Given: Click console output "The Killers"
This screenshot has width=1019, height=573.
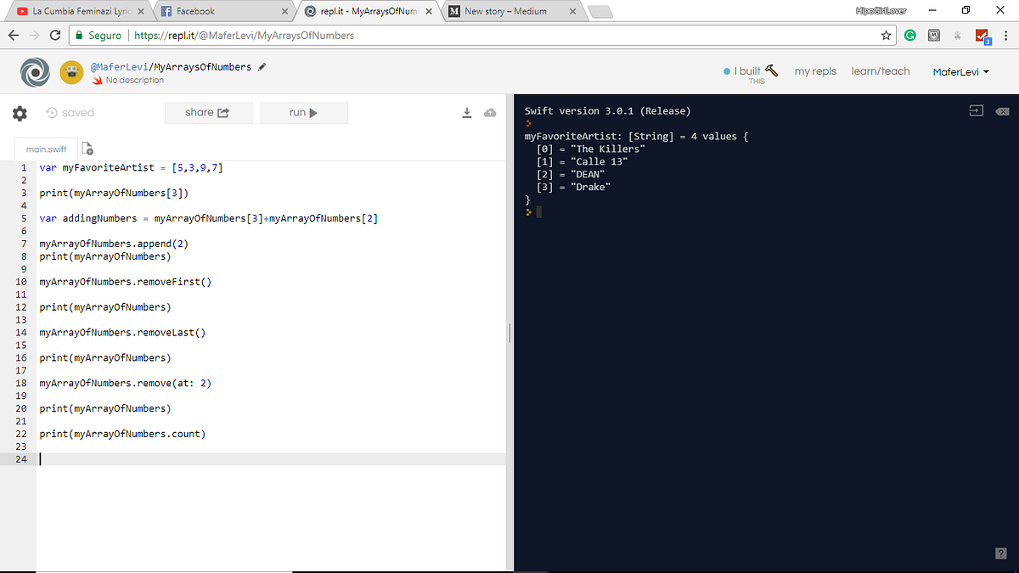Looking at the screenshot, I should point(608,149).
